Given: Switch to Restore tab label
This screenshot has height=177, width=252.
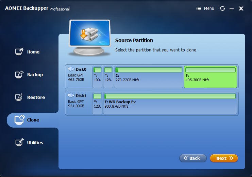Looking at the screenshot, I should [36, 97].
